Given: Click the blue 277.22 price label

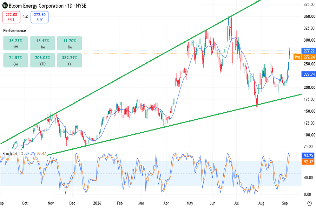Looking at the screenshot, I should click(309, 51).
